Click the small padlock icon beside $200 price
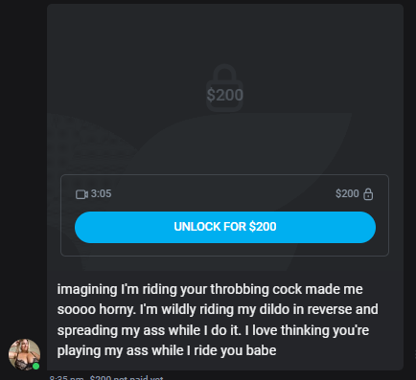416x380 pixels. [x=368, y=193]
